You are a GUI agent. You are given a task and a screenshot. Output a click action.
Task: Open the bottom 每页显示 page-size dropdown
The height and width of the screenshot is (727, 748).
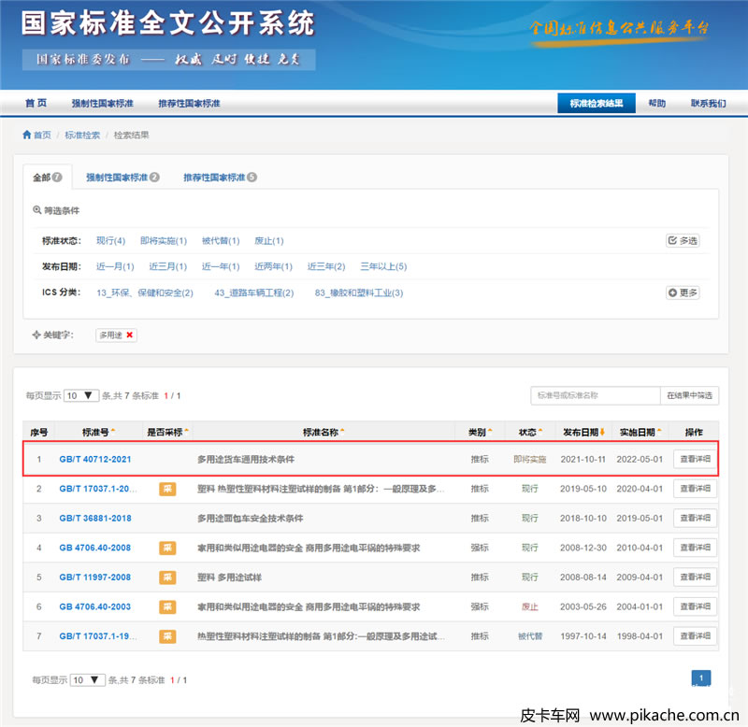pos(87,679)
